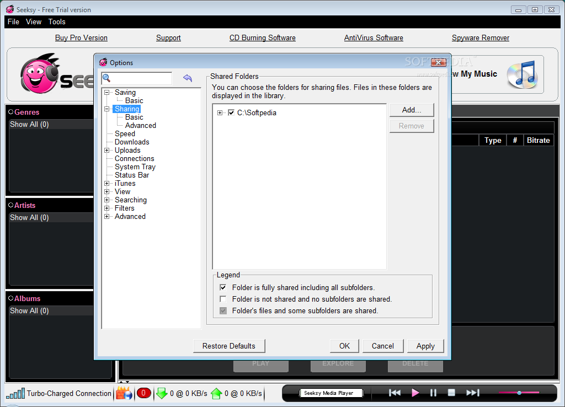Click the red zero counter icon
Screen dimensions: 565x407
tap(143, 393)
